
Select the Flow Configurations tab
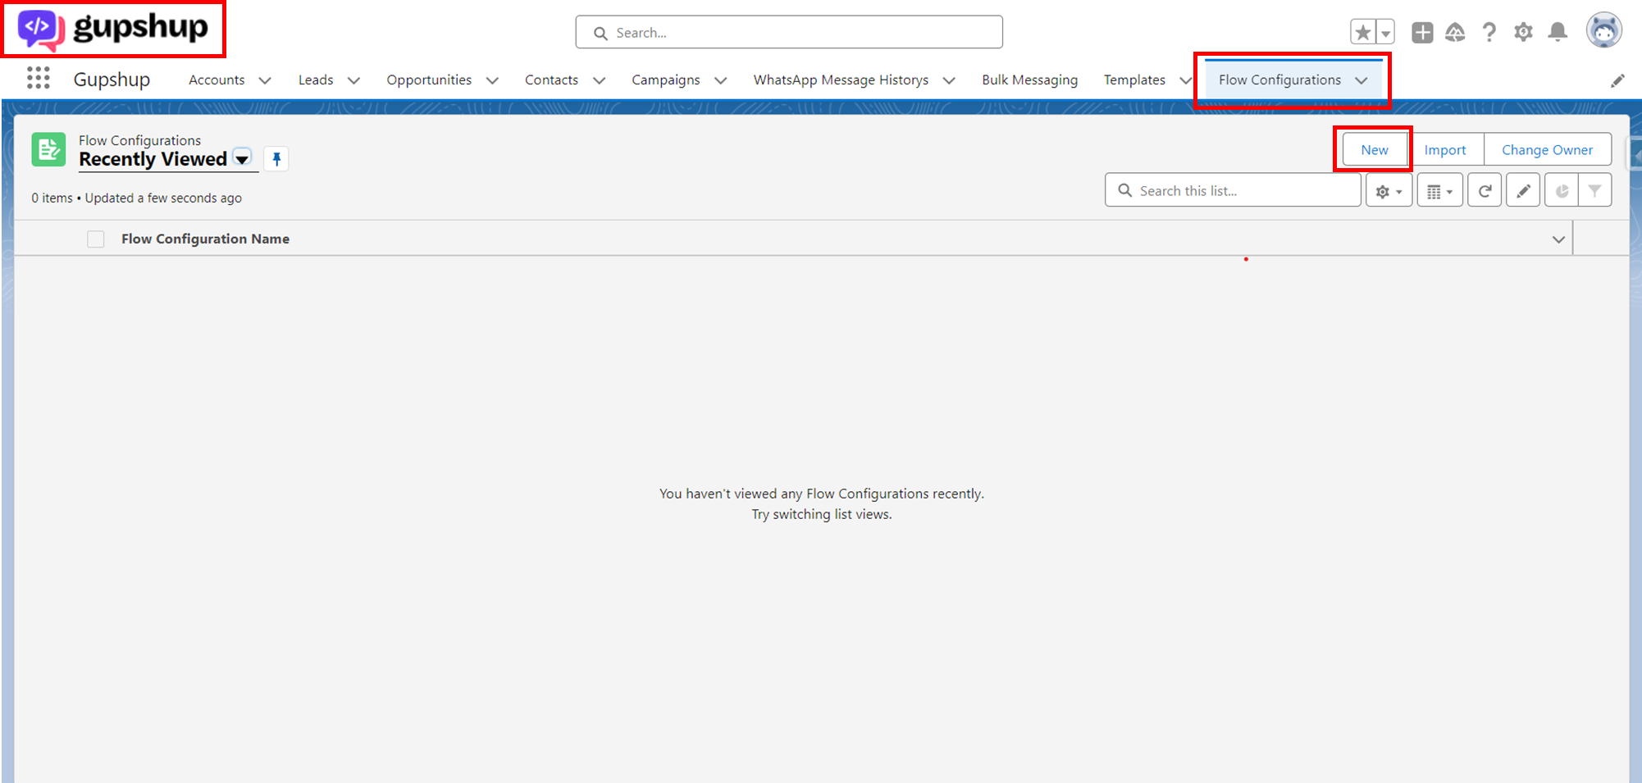[1279, 80]
